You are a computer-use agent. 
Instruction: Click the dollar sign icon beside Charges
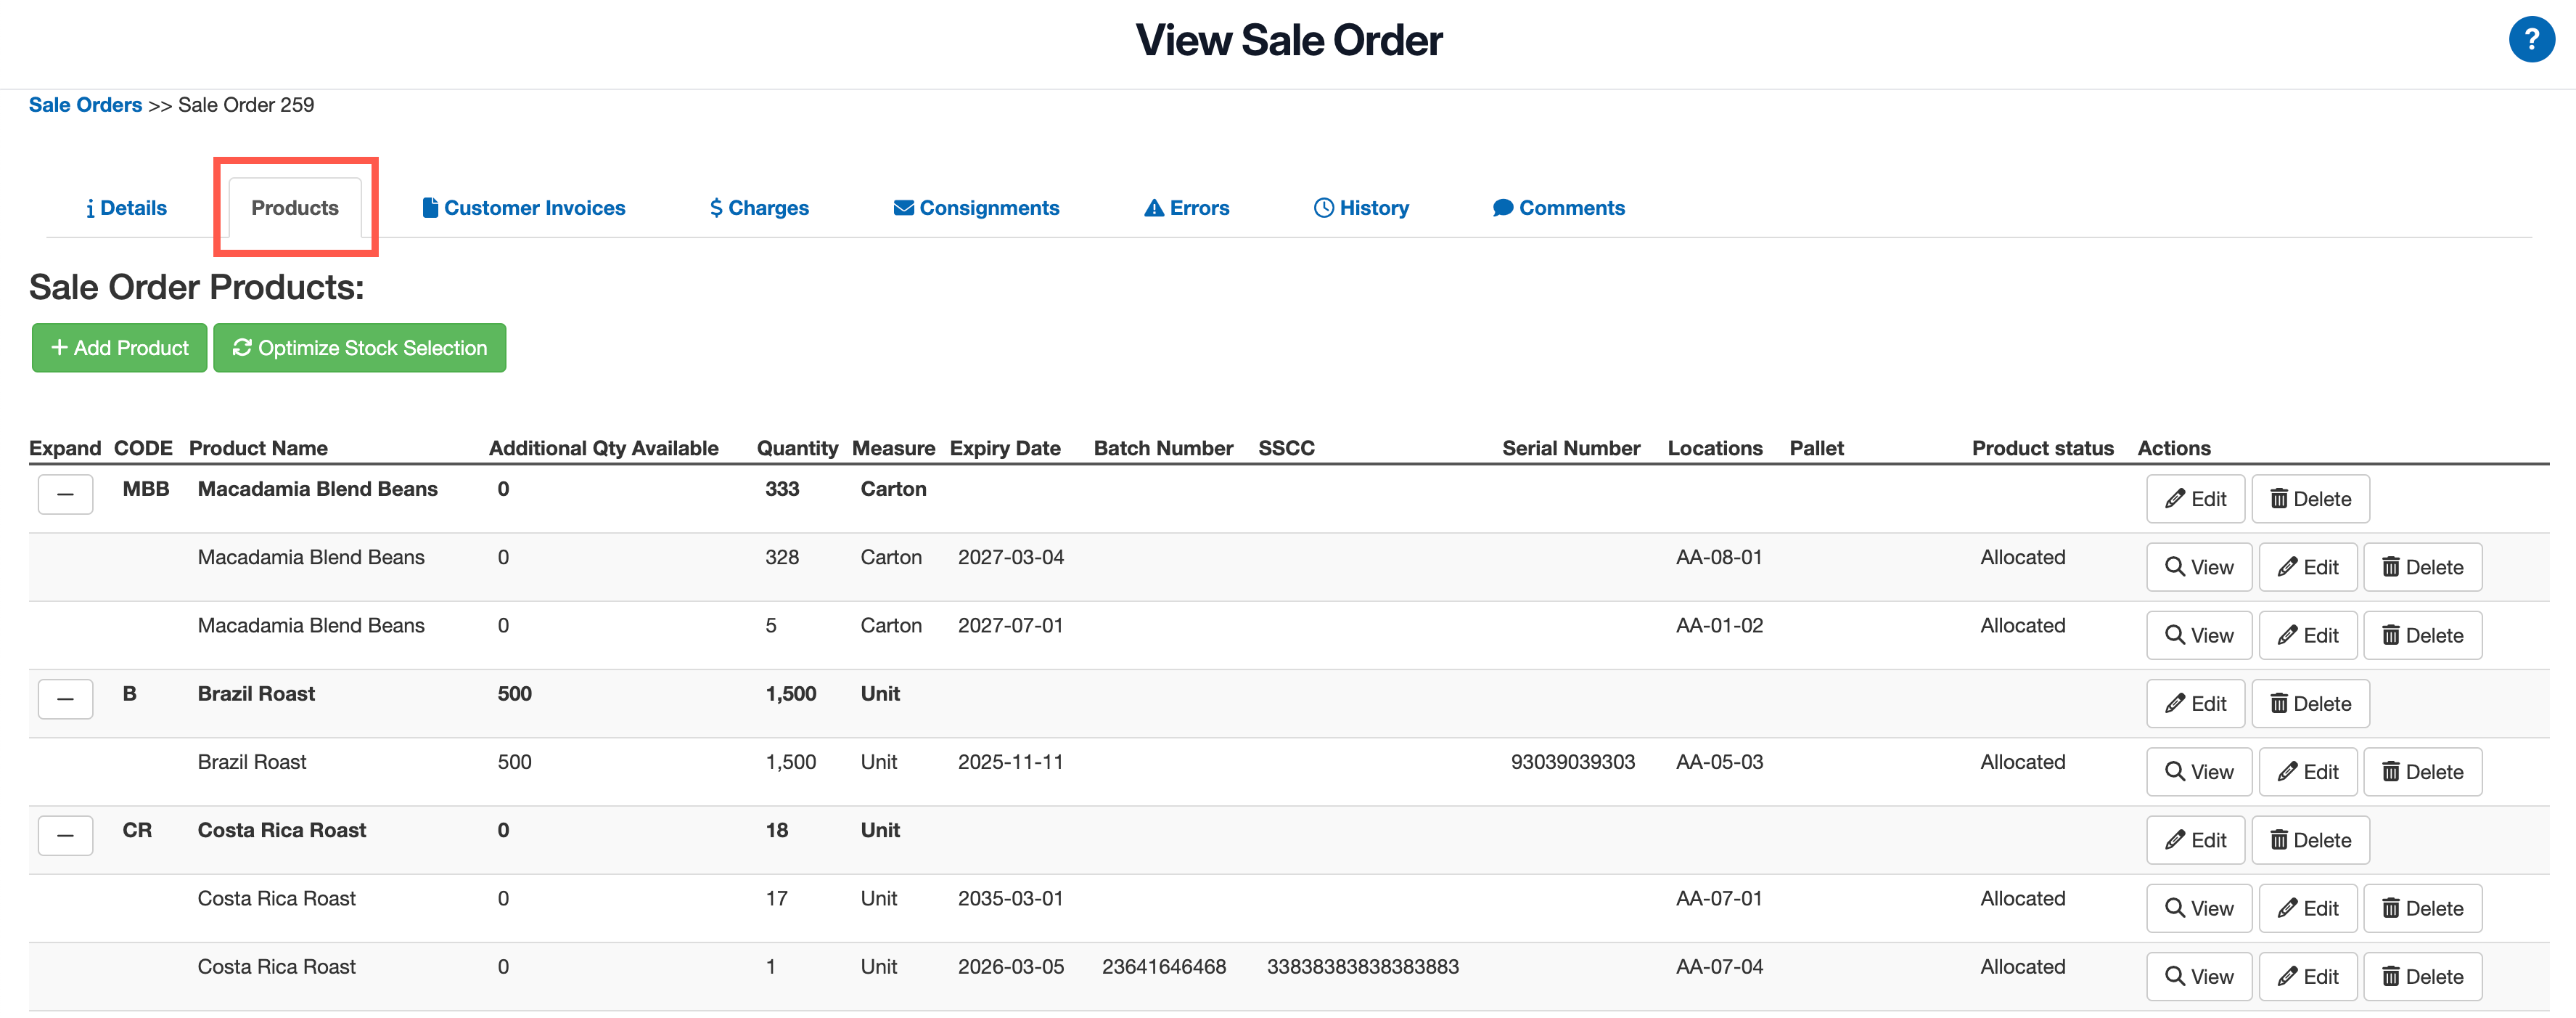(714, 207)
